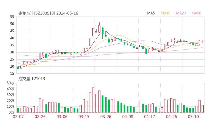Click the 35 price axis label
This screenshot has width=207, height=123.
(12, 45)
